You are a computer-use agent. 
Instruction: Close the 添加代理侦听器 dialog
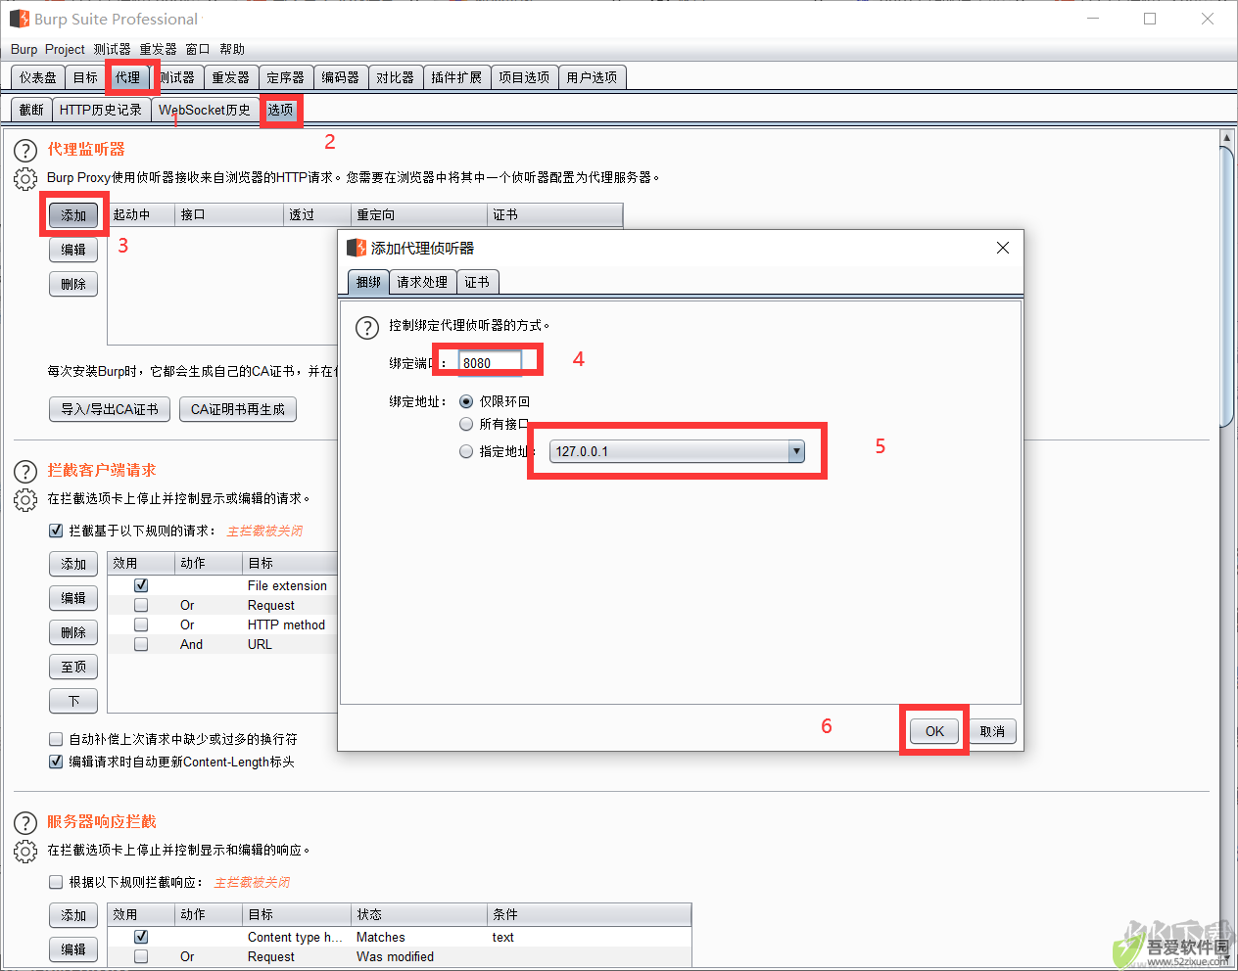[1003, 248]
